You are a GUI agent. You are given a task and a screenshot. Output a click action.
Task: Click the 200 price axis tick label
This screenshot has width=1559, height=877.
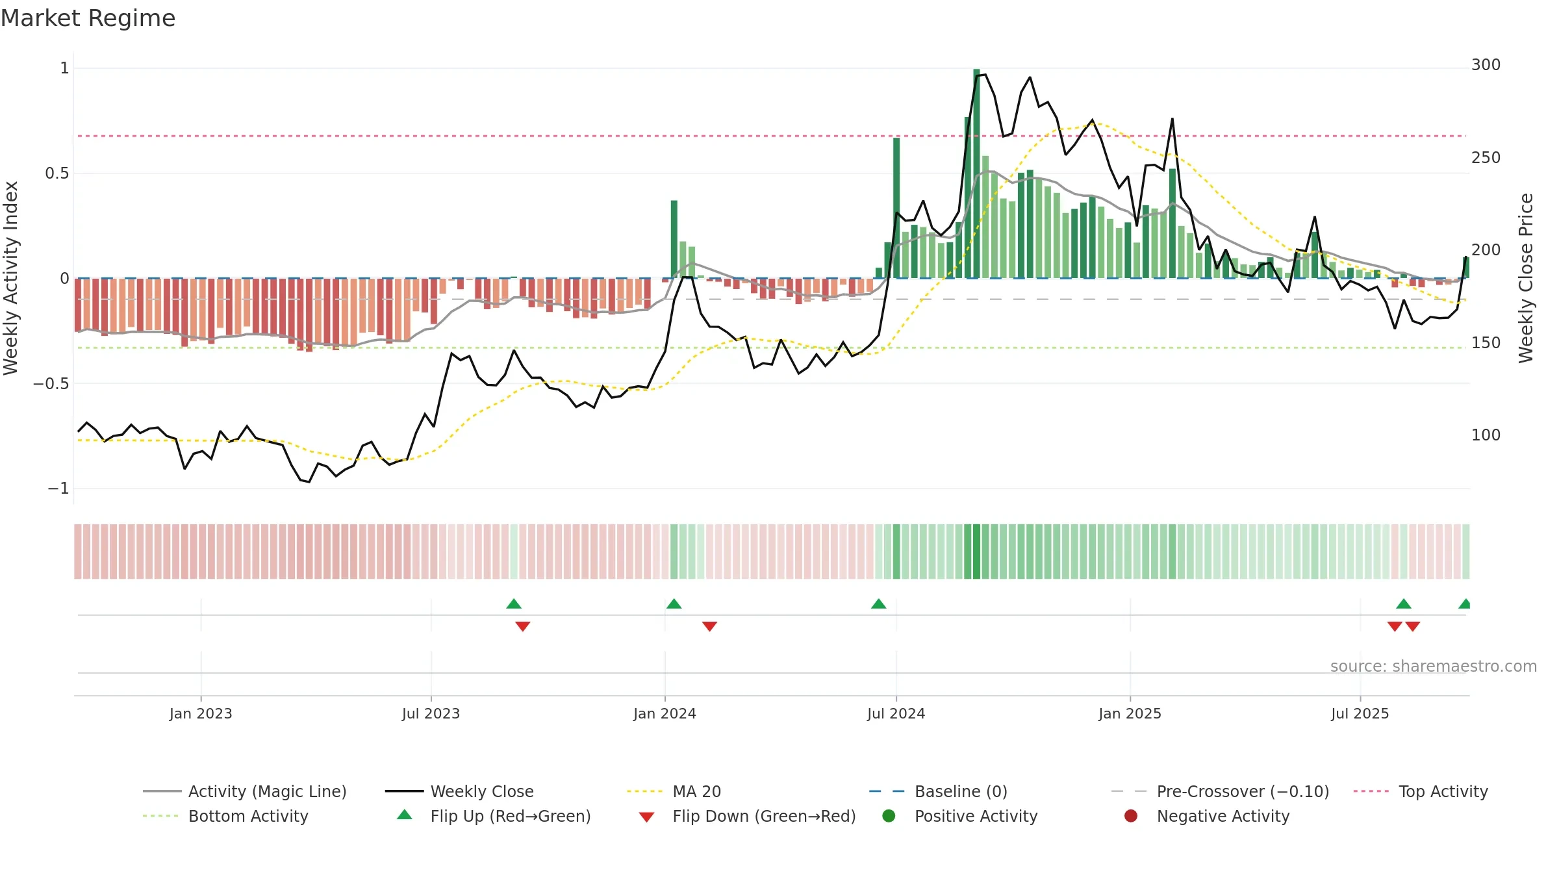(x=1486, y=250)
